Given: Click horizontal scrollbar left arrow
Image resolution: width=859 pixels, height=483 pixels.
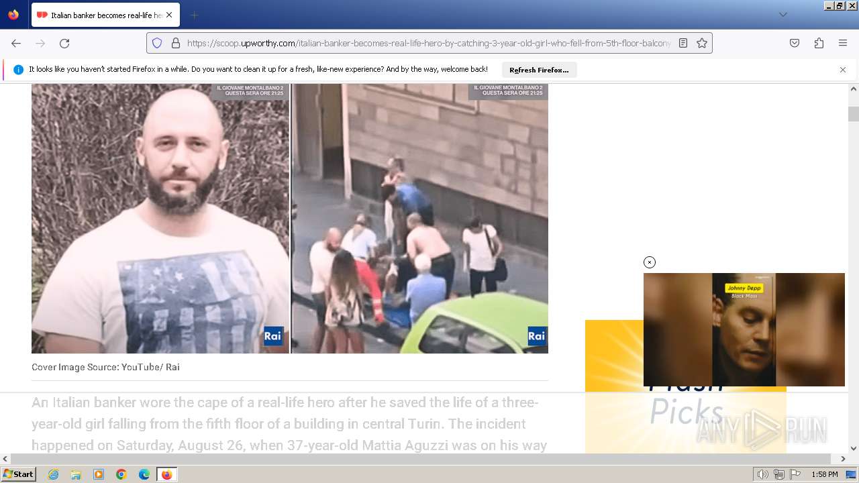Looking at the screenshot, I should pos(5,459).
